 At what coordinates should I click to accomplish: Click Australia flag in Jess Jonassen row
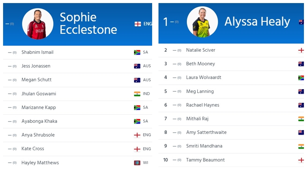(137, 66)
